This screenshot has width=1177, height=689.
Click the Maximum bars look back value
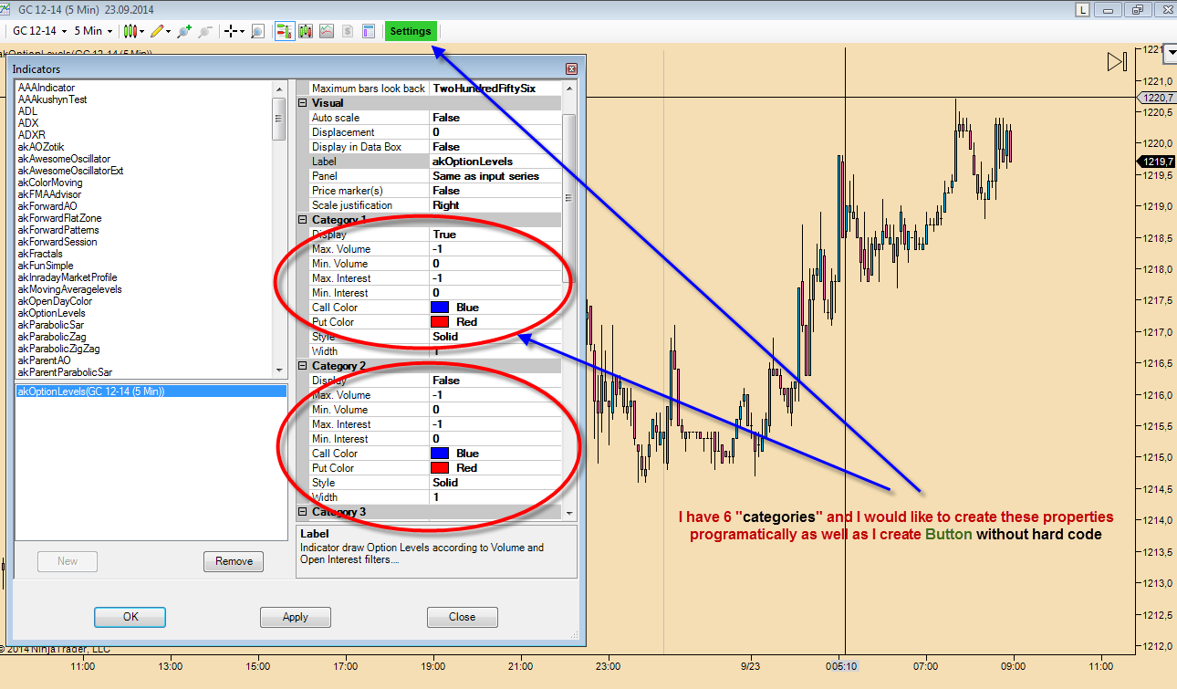[x=495, y=89]
